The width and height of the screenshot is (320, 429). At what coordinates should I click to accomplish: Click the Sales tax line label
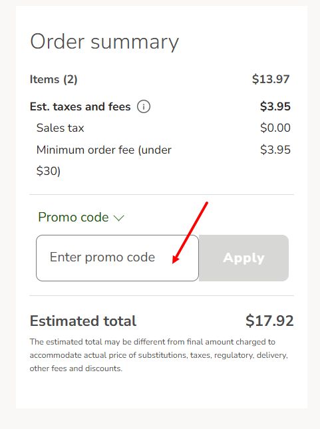pyautogui.click(x=61, y=128)
